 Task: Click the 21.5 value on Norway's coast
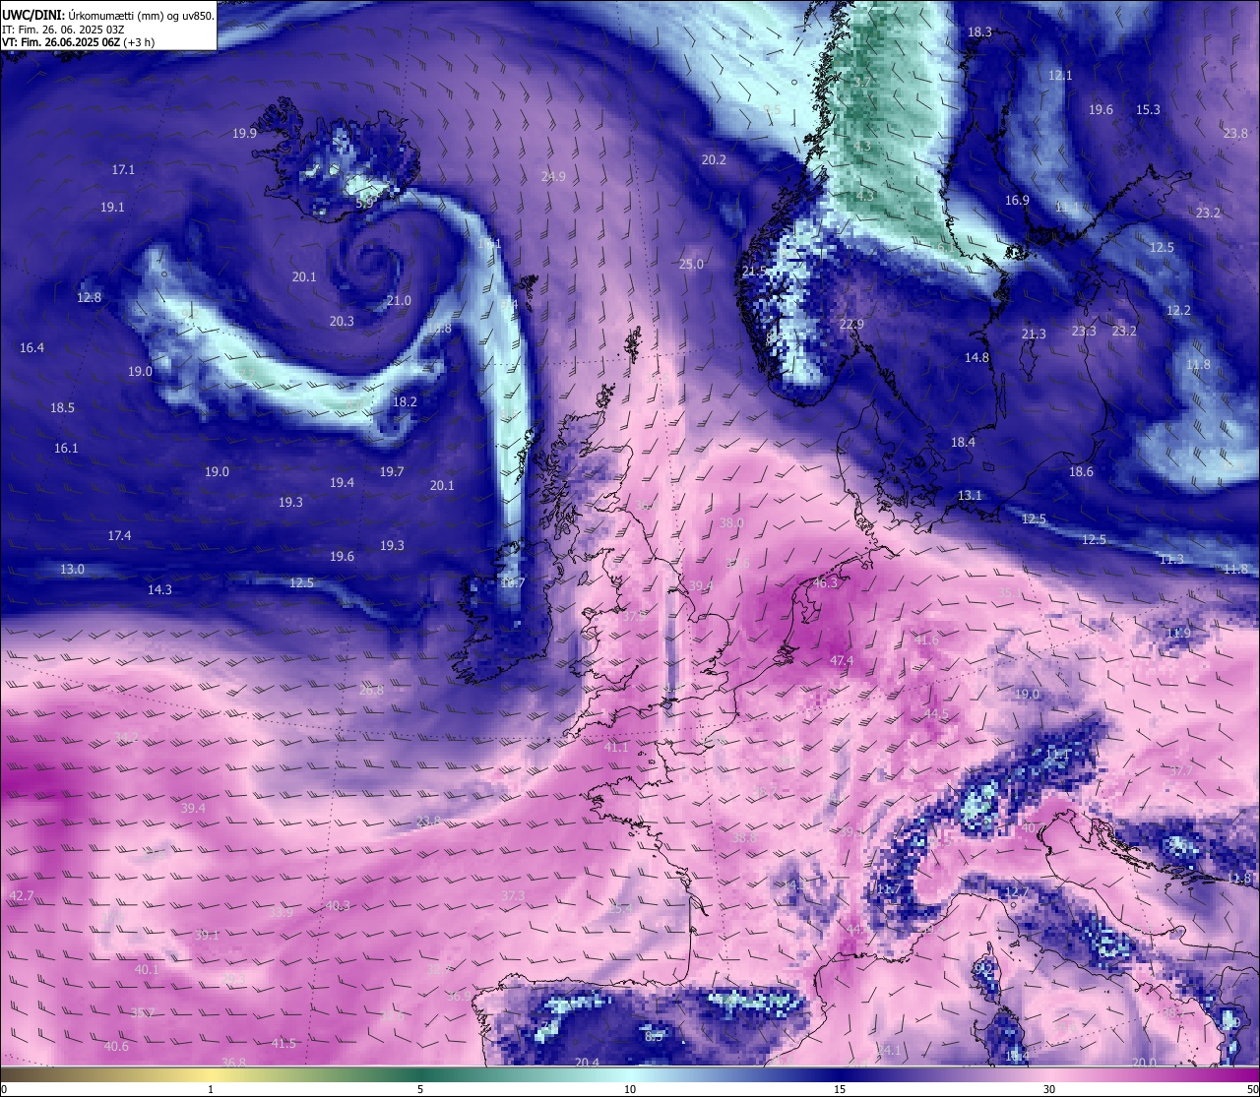pos(754,272)
